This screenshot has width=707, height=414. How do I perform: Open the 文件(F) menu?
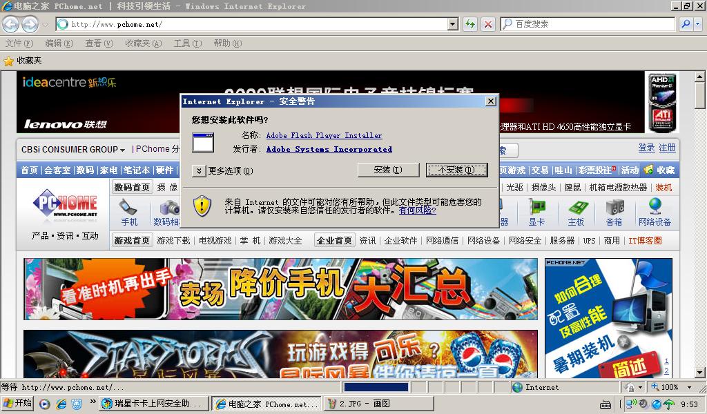[x=19, y=43]
